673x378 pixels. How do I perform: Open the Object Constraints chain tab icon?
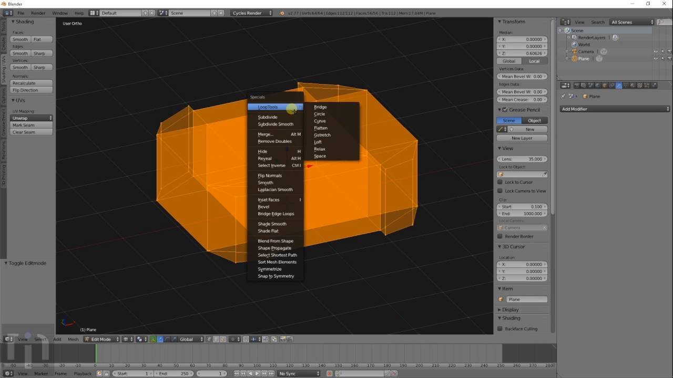(x=611, y=85)
